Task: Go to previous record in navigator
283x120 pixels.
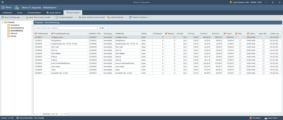Action: point(40,114)
